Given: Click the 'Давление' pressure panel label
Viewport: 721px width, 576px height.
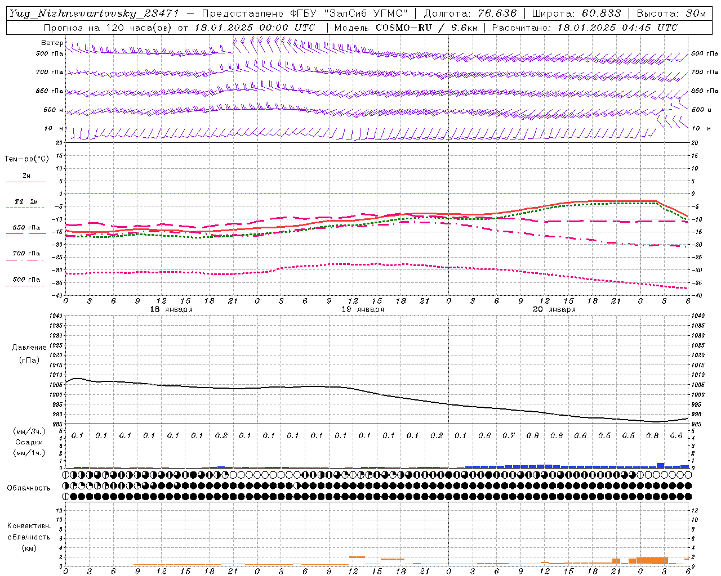Looking at the screenshot, I should coord(29,347).
